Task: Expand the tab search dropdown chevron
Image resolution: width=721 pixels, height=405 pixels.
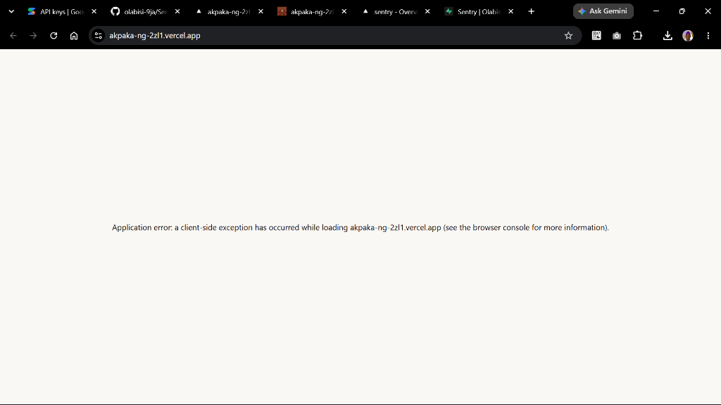Action: pos(11,11)
